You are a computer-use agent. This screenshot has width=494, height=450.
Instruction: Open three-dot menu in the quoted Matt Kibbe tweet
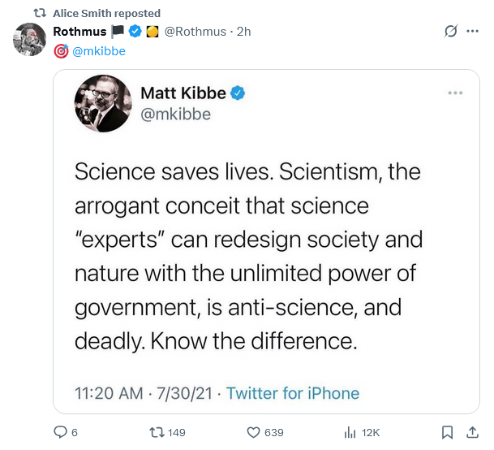pos(455,93)
